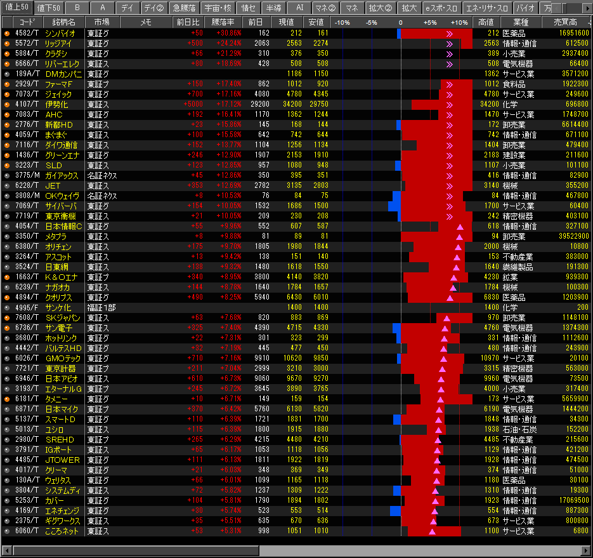The height and width of the screenshot is (558, 593).
Task: Click the gray status dot beside 7719/T 東京衡機
Action: (x=7, y=216)
